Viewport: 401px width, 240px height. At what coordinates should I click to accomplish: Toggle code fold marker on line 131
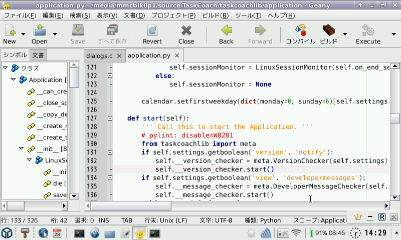click(x=110, y=152)
